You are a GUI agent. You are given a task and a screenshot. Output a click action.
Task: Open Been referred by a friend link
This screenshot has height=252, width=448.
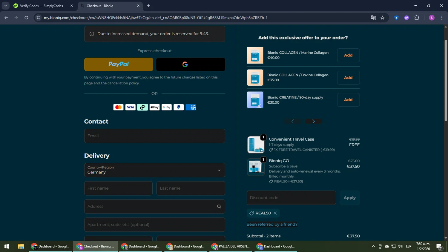[x=272, y=224]
